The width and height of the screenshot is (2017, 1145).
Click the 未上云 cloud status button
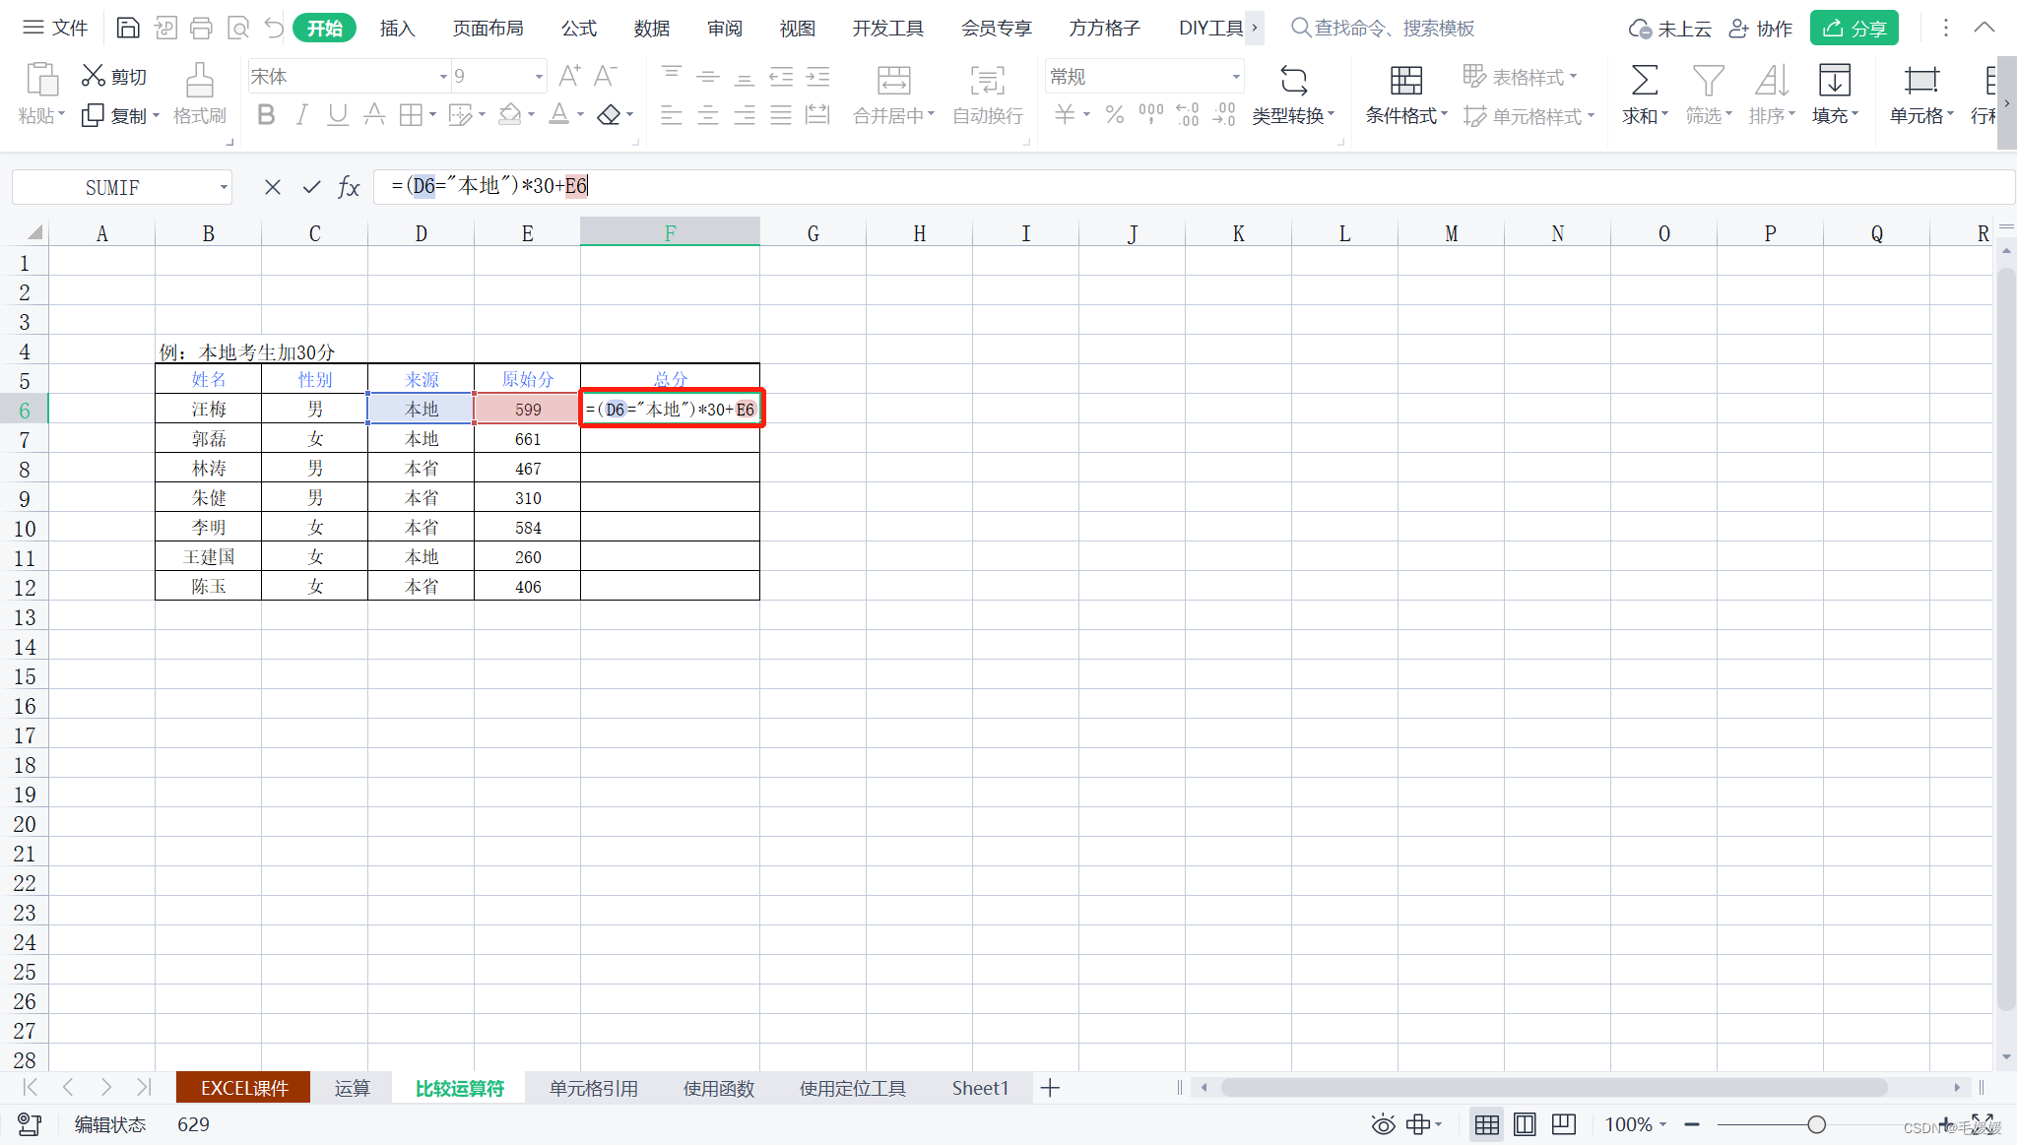click(x=1669, y=29)
